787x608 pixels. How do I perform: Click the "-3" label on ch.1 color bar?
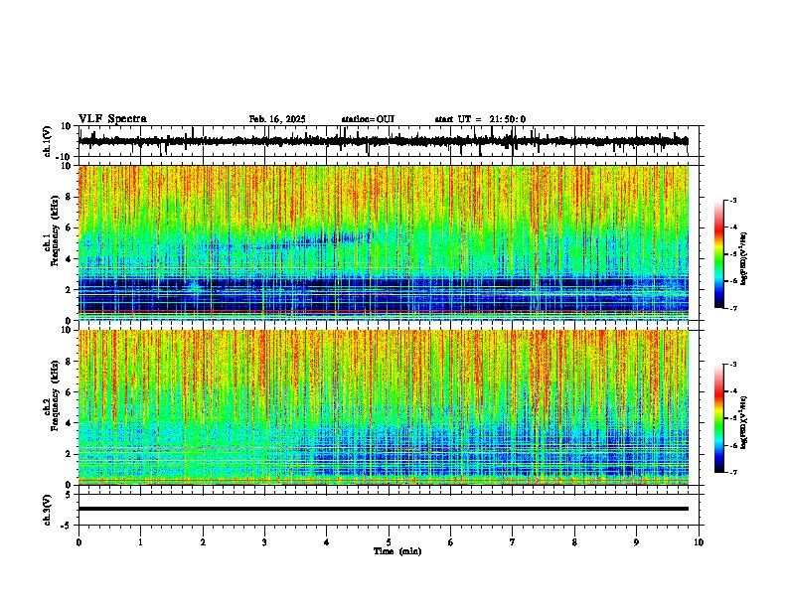[733, 200]
